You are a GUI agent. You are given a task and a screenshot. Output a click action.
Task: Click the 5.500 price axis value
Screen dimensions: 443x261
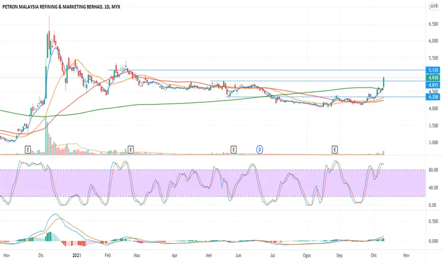click(433, 58)
